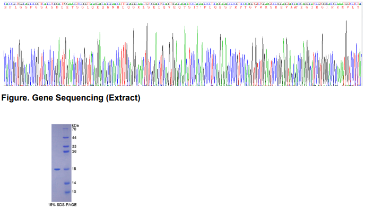
Task: Click the 44 kDa ladder band
Action: [66, 138]
